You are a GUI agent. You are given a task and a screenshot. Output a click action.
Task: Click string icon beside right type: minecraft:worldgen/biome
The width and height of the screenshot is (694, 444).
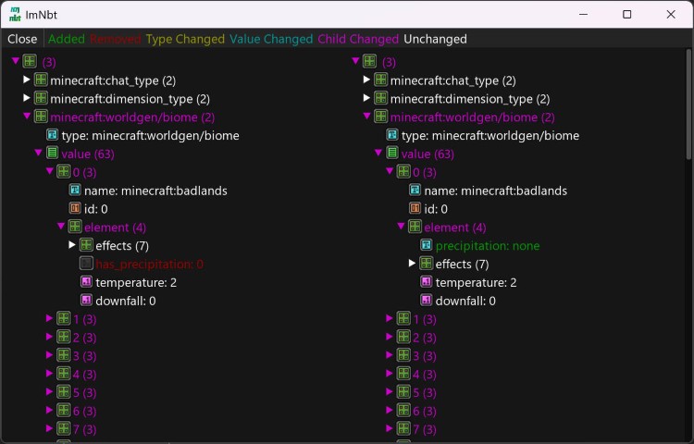392,134
